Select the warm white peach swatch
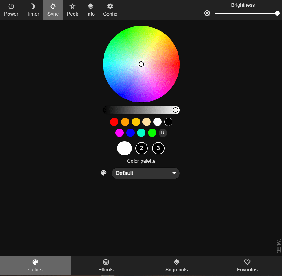The height and width of the screenshot is (276, 282). (x=147, y=122)
